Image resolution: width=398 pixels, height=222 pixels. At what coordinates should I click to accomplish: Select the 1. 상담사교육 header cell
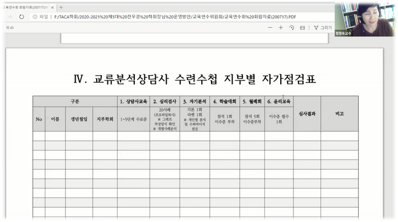(134, 101)
